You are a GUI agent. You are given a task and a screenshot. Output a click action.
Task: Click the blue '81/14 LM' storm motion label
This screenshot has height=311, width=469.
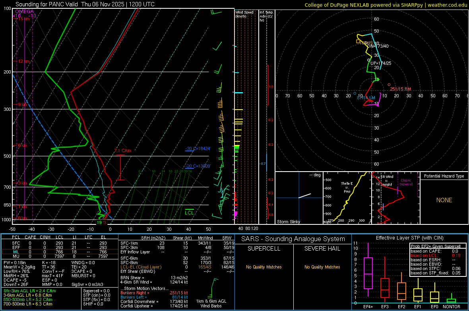[x=366, y=98]
